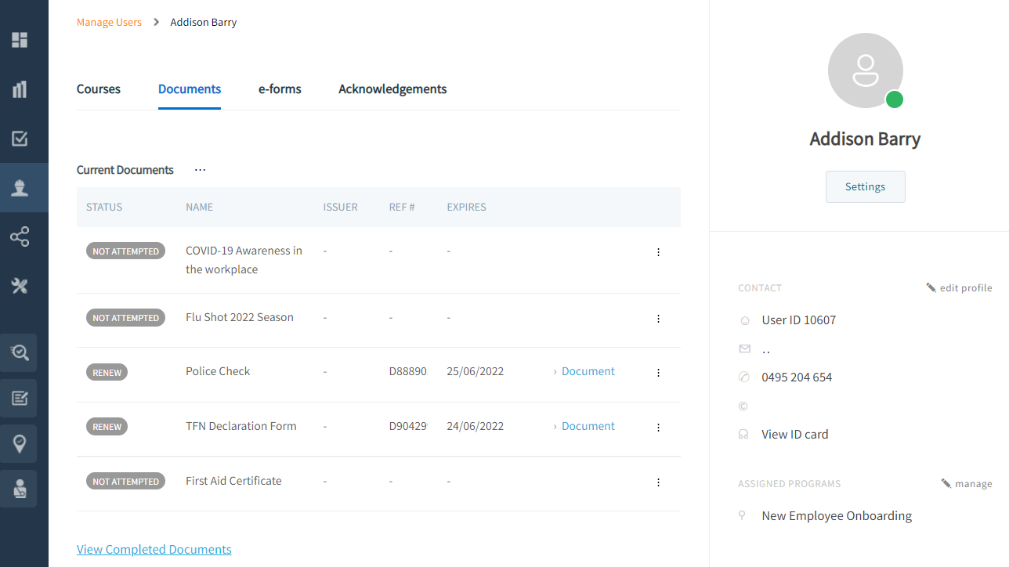The width and height of the screenshot is (1009, 567).
Task: Open the wrench tools icon in sidebar
Action: coord(20,286)
